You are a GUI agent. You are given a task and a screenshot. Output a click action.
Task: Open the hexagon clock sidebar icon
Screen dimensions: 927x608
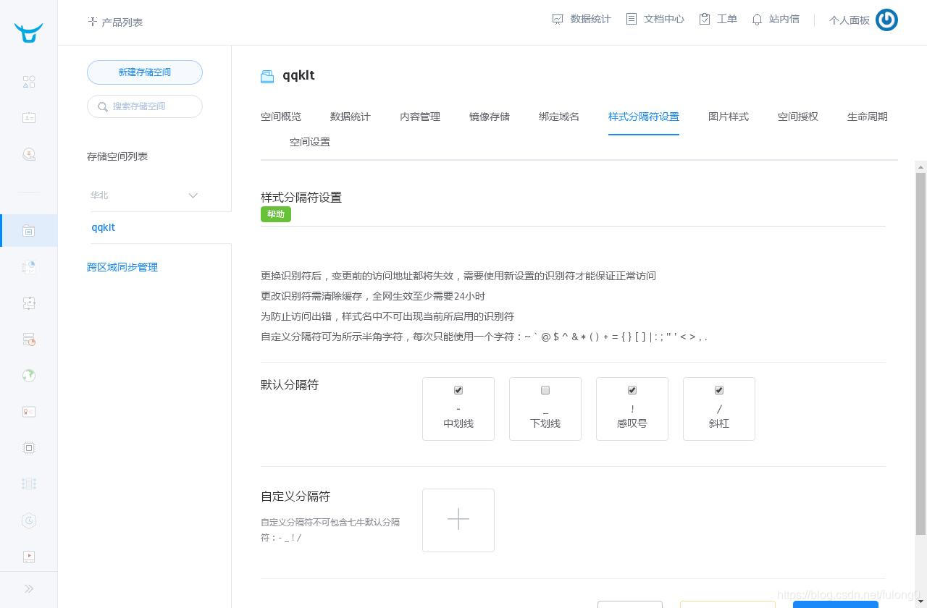[x=29, y=520]
